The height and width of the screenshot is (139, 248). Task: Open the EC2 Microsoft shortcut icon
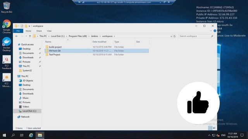(x=7, y=80)
